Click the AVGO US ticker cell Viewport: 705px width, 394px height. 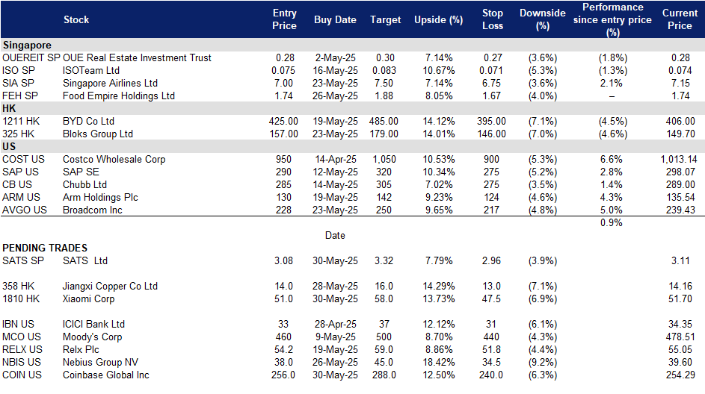[x=24, y=210]
